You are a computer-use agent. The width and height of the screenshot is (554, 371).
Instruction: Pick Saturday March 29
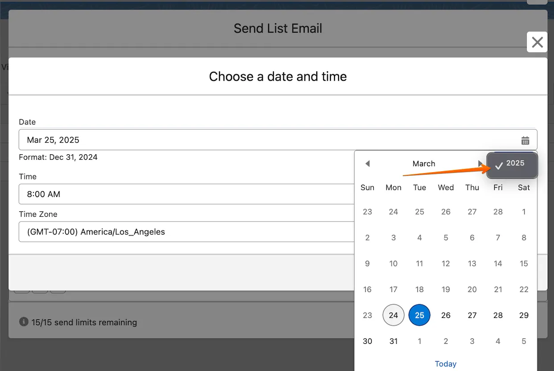coord(524,315)
